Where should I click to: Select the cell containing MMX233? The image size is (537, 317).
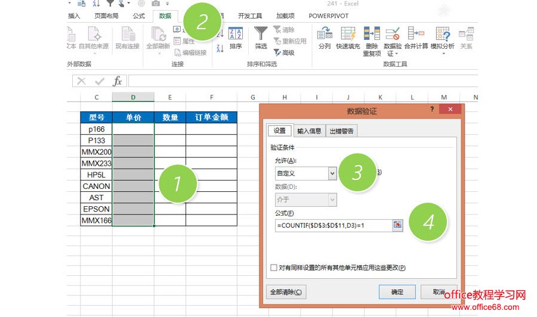pyautogui.click(x=96, y=163)
